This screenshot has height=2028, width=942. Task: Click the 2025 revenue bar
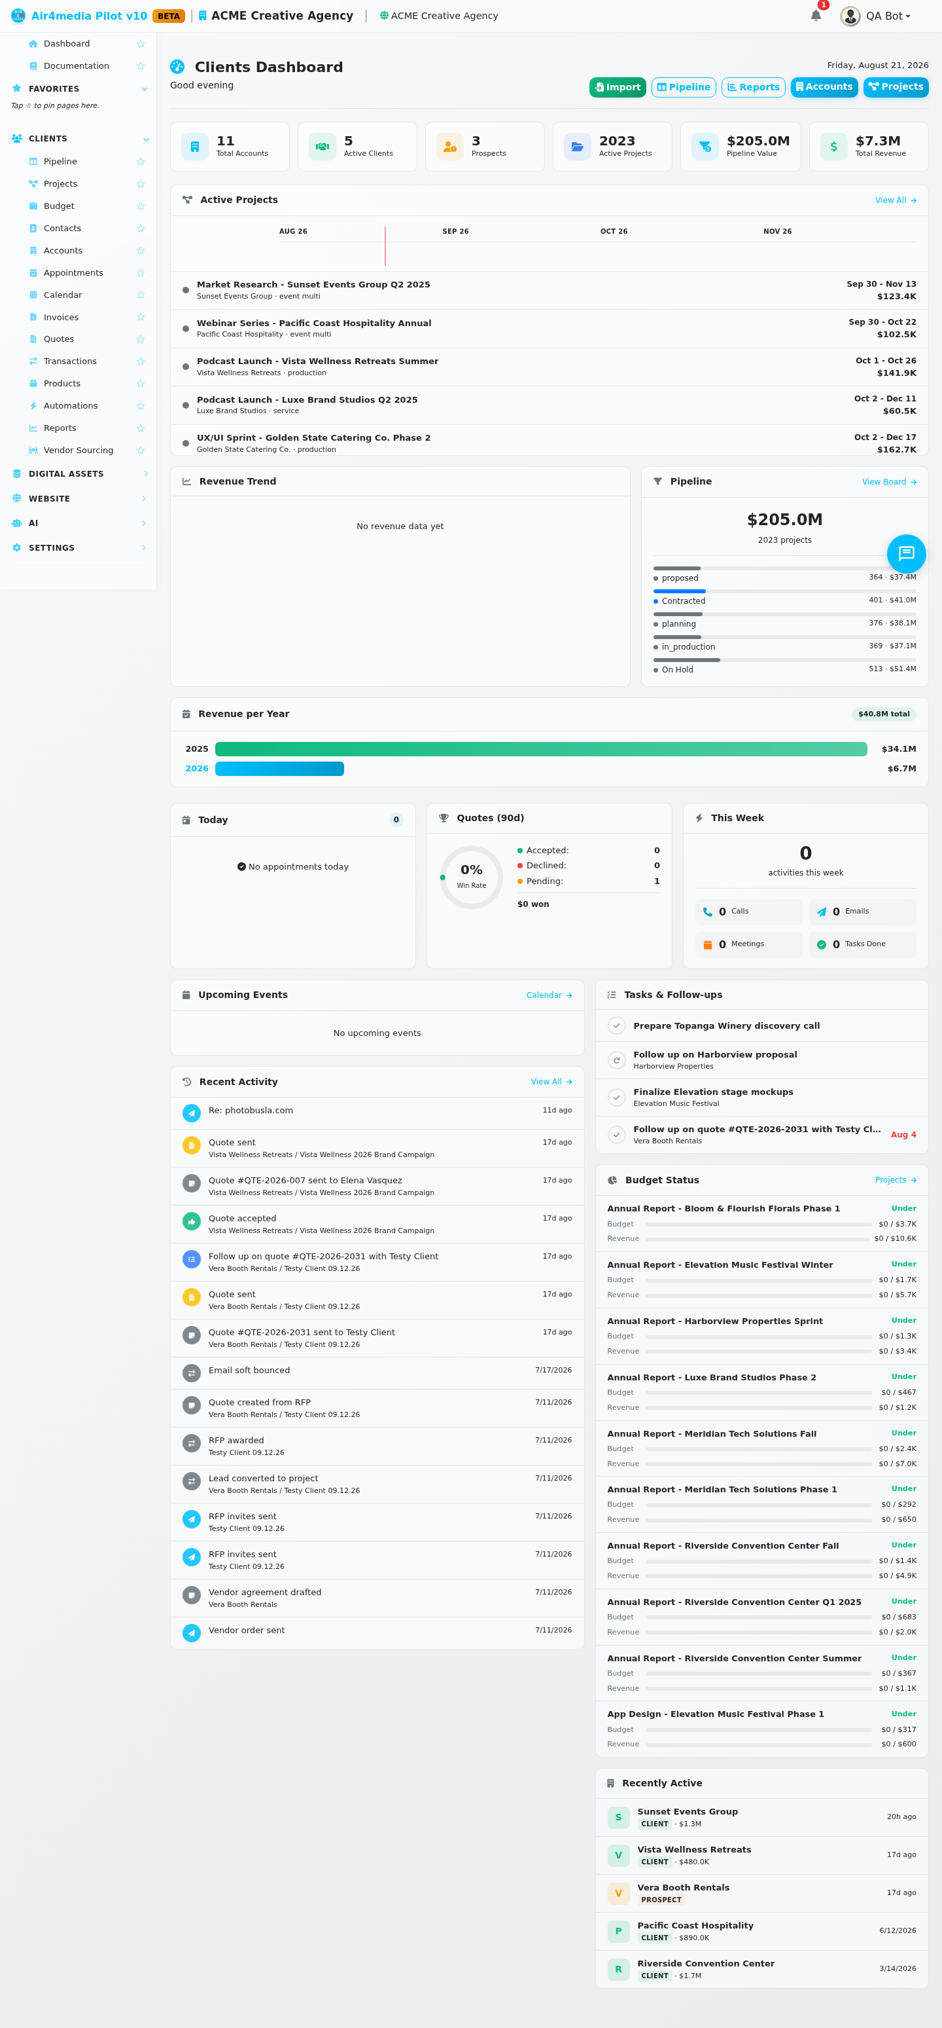(x=541, y=748)
